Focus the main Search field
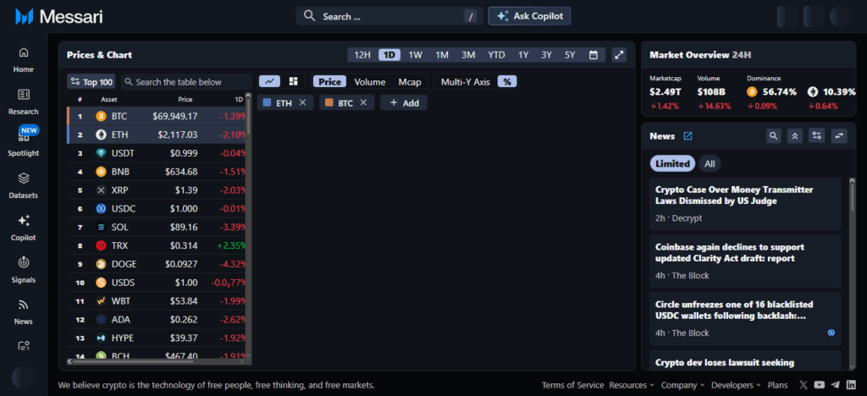The width and height of the screenshot is (867, 396). click(389, 16)
